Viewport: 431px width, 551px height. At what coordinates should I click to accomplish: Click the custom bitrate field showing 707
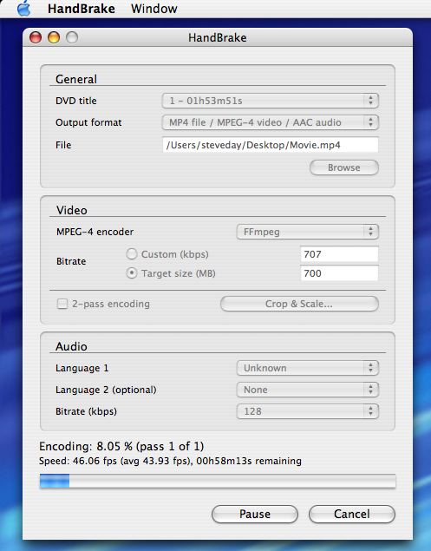[339, 254]
